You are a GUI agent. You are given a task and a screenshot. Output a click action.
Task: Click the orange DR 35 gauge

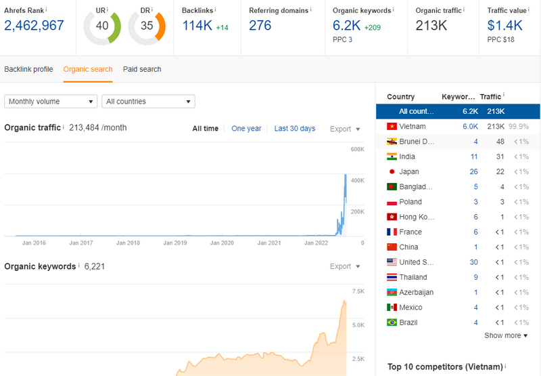coord(147,27)
